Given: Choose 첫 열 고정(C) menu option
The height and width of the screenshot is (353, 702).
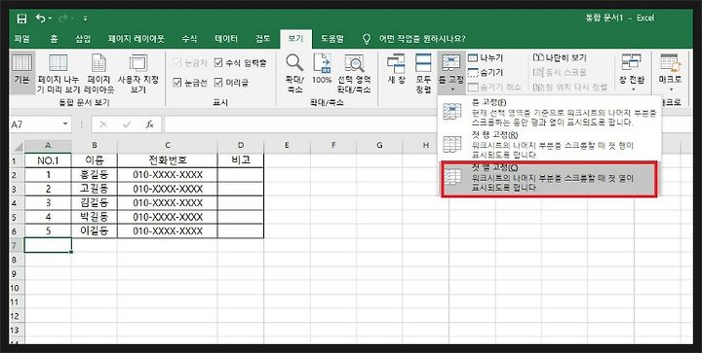Looking at the screenshot, I should click(549, 179).
